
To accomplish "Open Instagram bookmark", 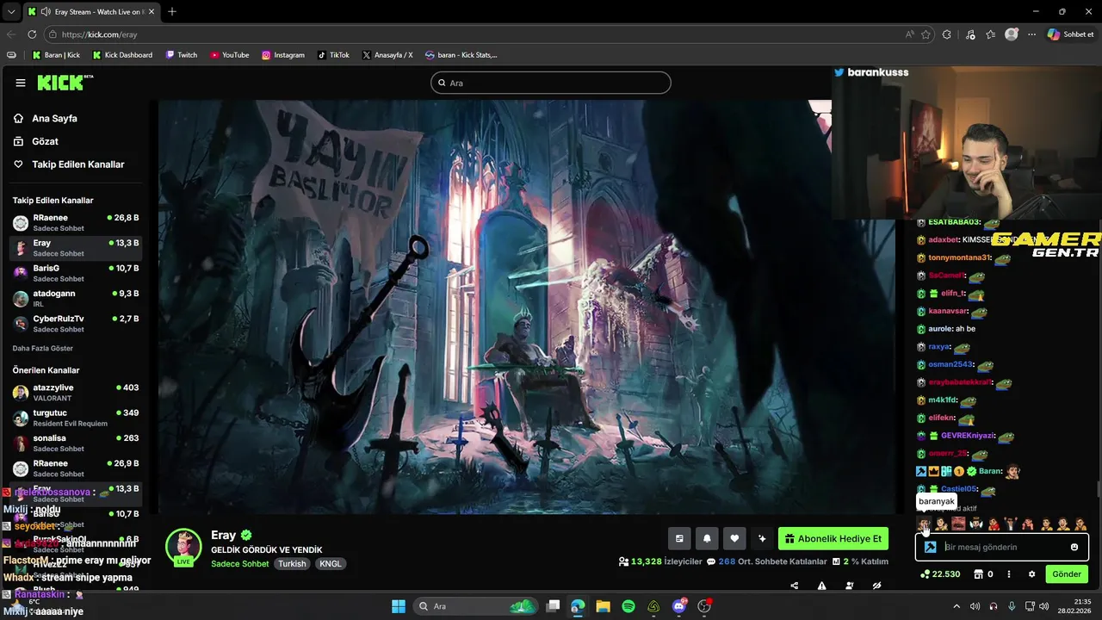I will pyautogui.click(x=283, y=55).
